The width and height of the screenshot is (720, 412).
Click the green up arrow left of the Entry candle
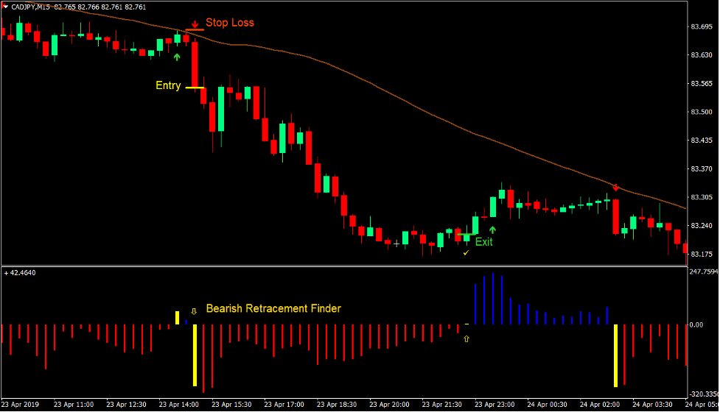[x=177, y=57]
